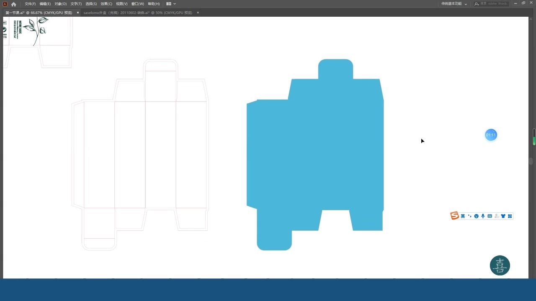Open the 传统基本功能 workspace dropdown
This screenshot has height=301, width=536.
coord(454,4)
